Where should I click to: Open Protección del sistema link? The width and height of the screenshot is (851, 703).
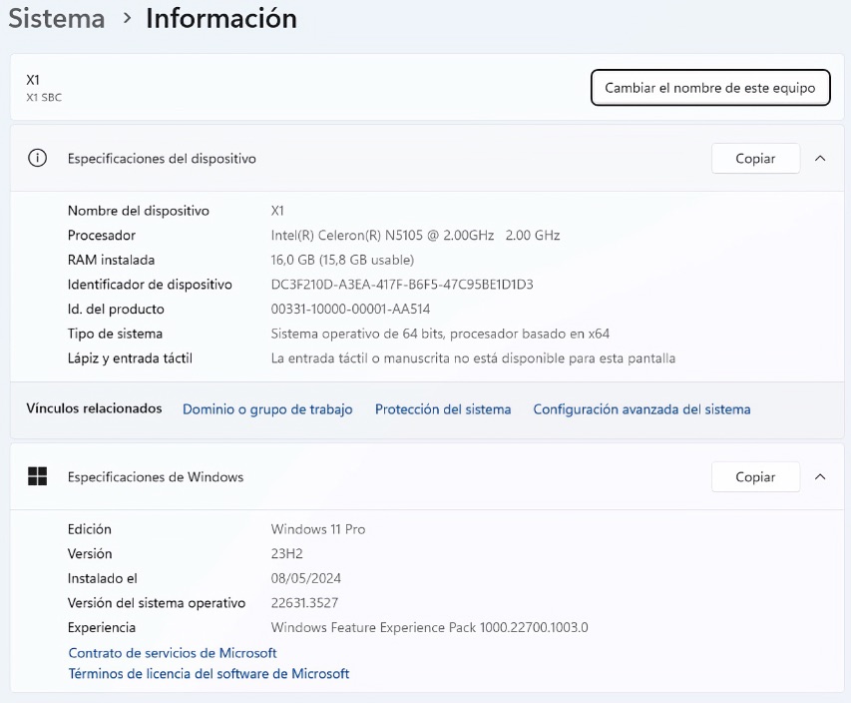click(x=443, y=409)
